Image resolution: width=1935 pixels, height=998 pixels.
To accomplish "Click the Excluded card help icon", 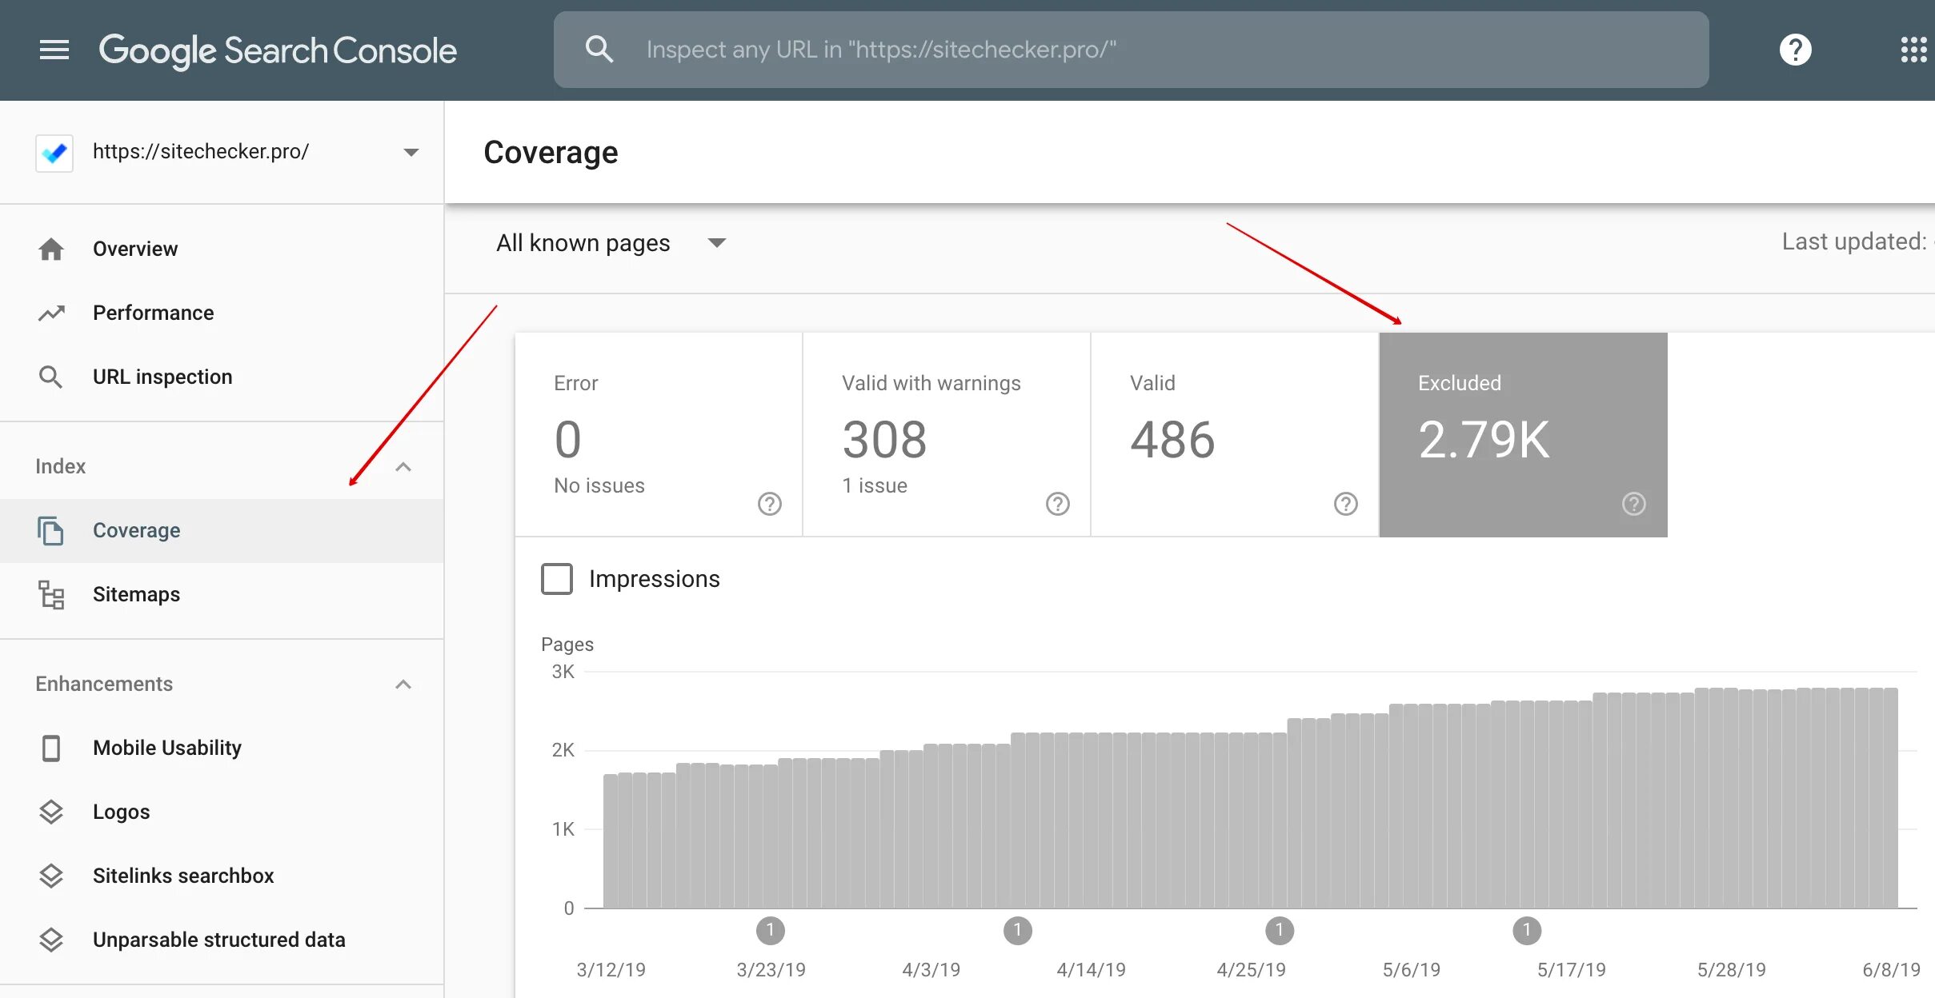I will point(1633,504).
